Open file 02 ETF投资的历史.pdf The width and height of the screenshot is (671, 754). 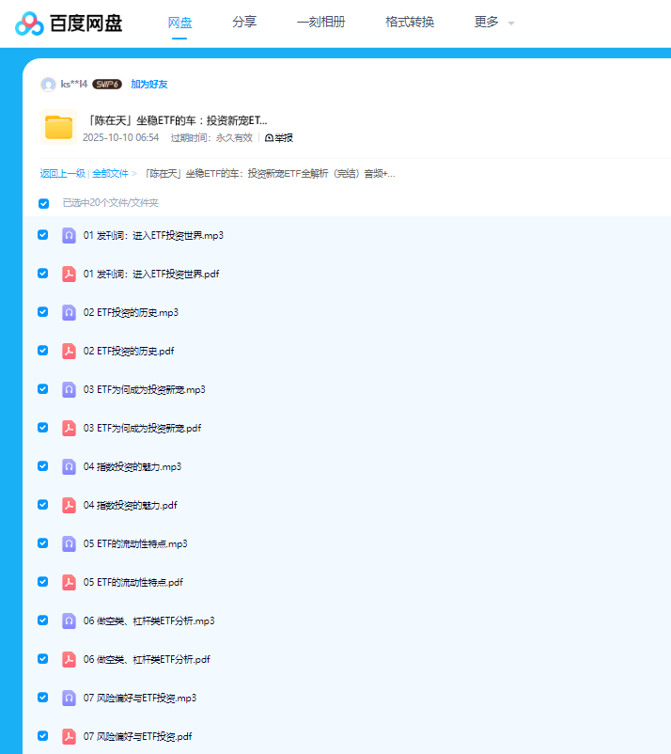tap(129, 351)
